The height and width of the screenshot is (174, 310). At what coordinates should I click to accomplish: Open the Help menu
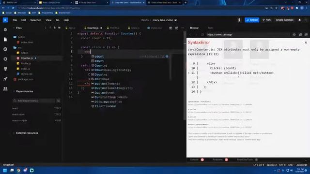point(66,20)
